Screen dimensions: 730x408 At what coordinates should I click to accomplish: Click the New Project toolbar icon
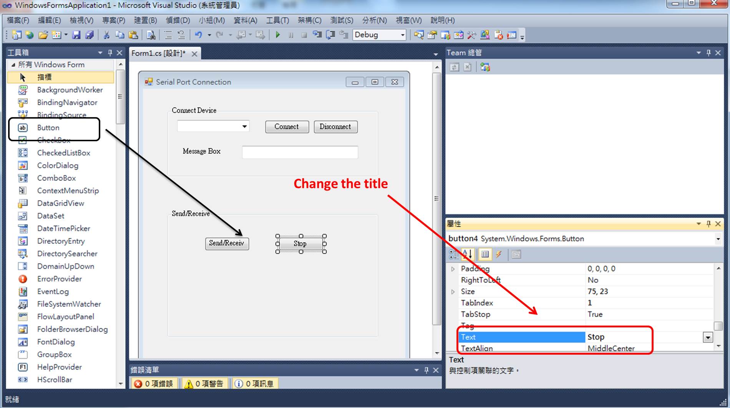point(17,35)
